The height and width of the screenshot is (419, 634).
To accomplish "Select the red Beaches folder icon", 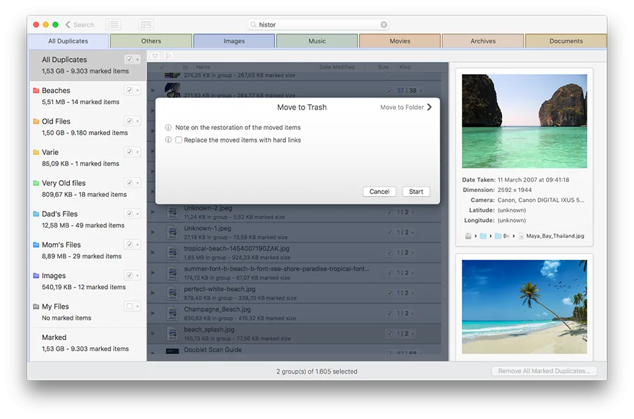I will (36, 91).
